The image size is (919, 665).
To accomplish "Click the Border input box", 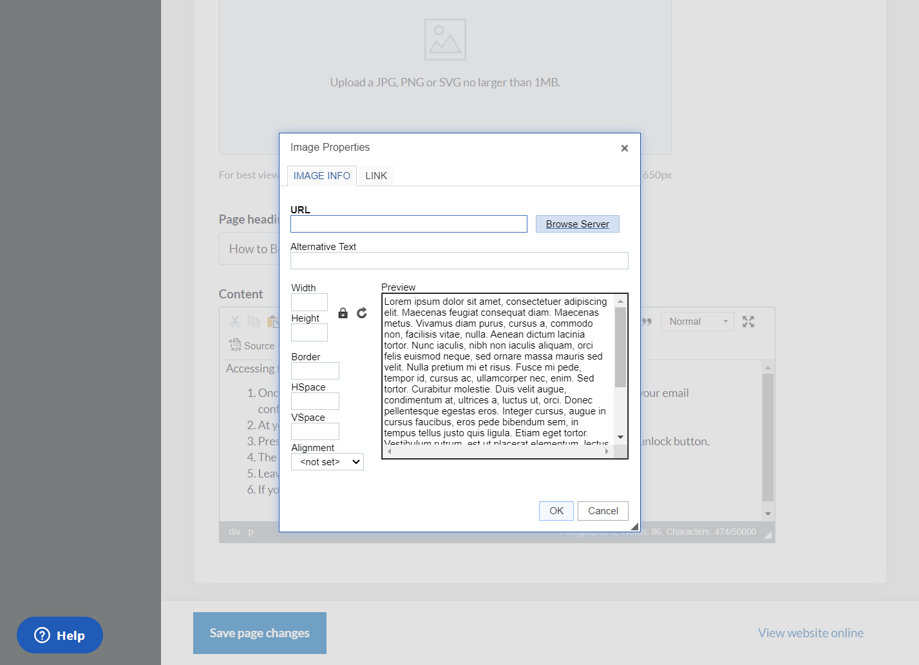I will pos(315,371).
